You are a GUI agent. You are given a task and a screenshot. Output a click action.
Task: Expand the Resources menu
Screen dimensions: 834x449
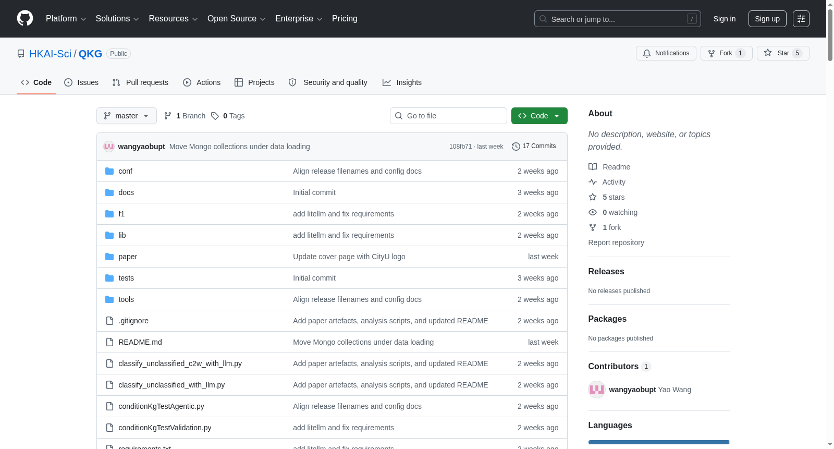[x=173, y=19]
